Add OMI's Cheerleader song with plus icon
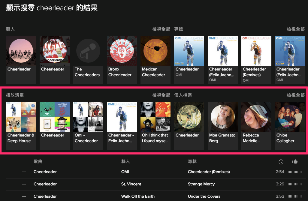Image resolution: width=308 pixels, height=201 pixels. coord(24,172)
